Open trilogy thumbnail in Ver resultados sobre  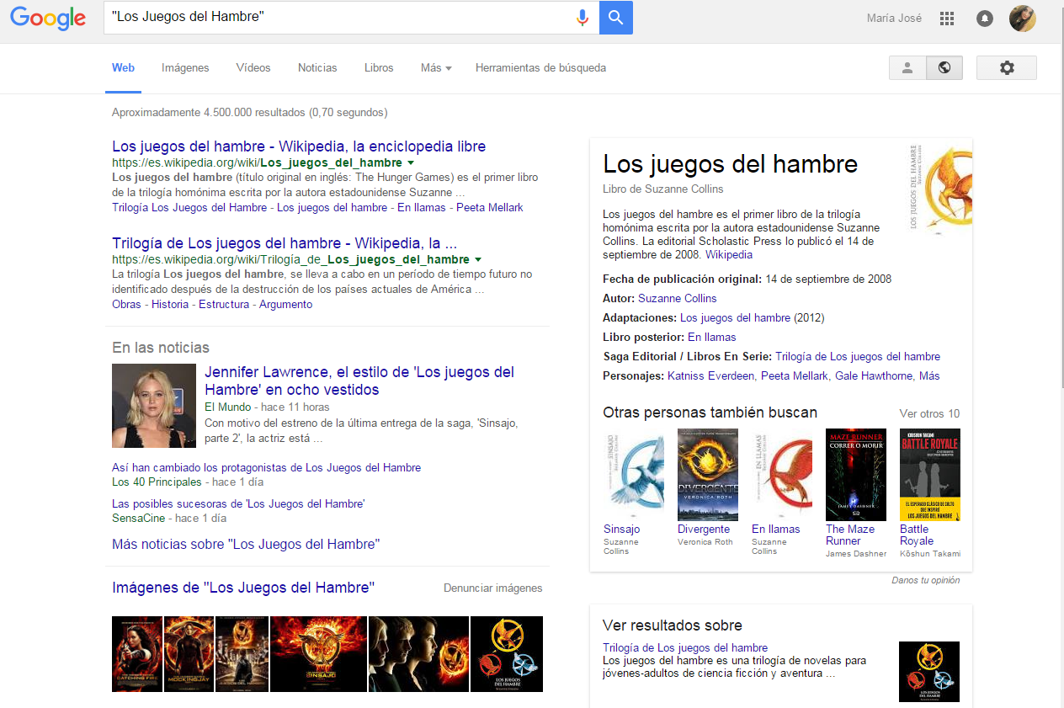tap(929, 672)
